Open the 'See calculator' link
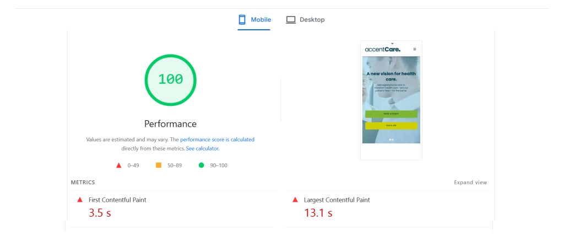Screen dimensions: 564x247 203,148
